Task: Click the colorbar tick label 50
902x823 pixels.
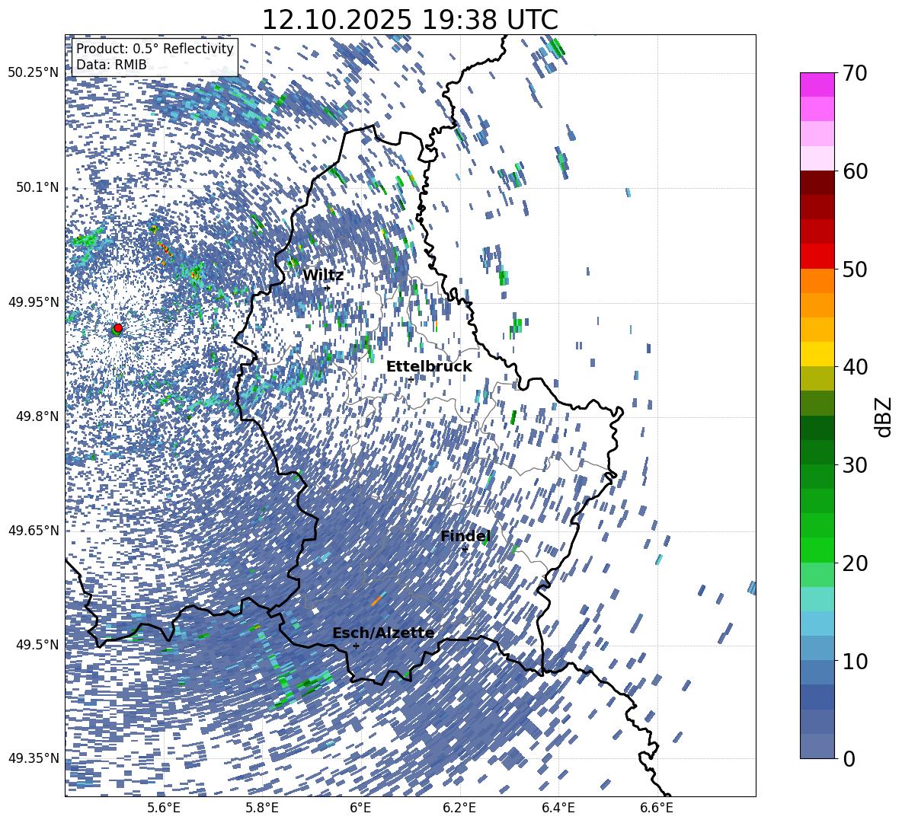Action: [855, 269]
